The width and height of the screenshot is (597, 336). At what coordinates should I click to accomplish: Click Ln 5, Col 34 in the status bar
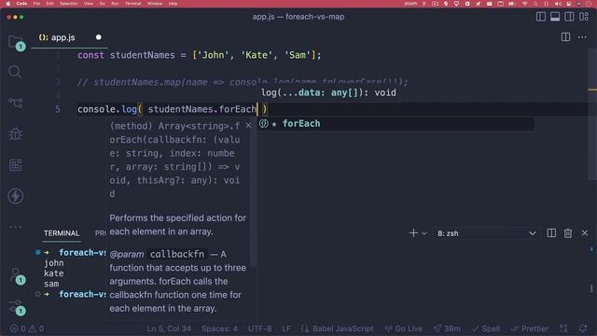pos(169,329)
